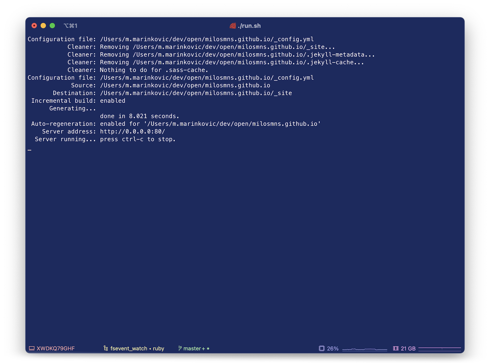Screen dimensions: 490x363
Task: Click the laptop hostname icon in status bar
Action: pos(32,348)
